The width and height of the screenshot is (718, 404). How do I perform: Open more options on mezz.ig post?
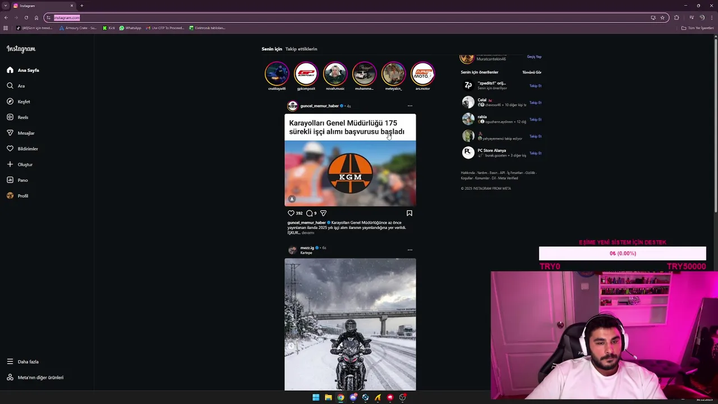(409, 250)
